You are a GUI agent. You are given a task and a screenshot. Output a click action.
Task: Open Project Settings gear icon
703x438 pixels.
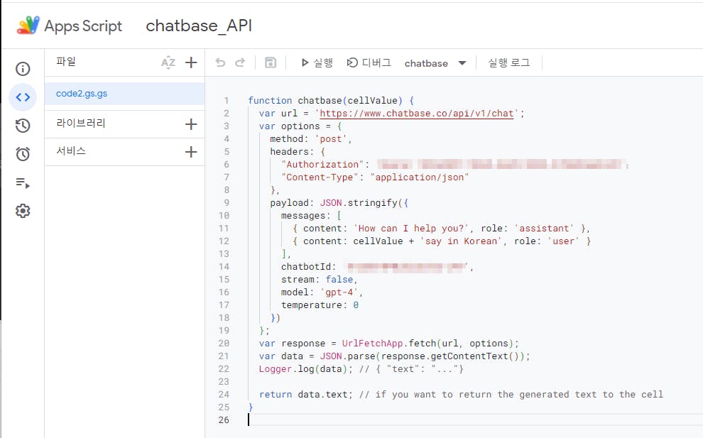pos(23,211)
